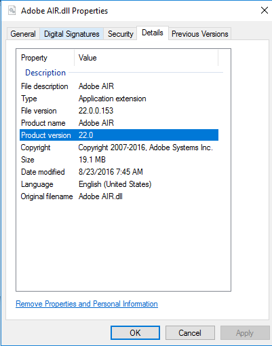Click the Value column header
272x346 pixels.
coord(147,58)
